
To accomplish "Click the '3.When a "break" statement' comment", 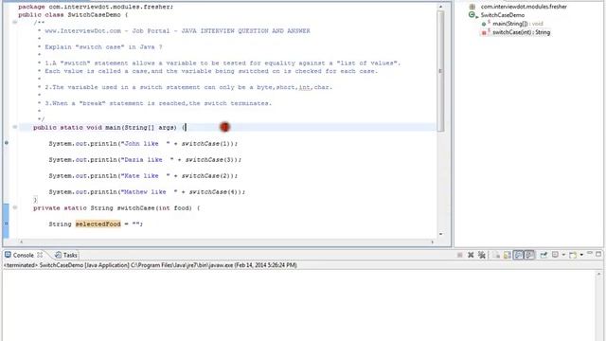I will tap(158, 103).
